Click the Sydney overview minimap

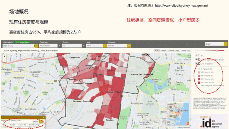click(x=178, y=114)
